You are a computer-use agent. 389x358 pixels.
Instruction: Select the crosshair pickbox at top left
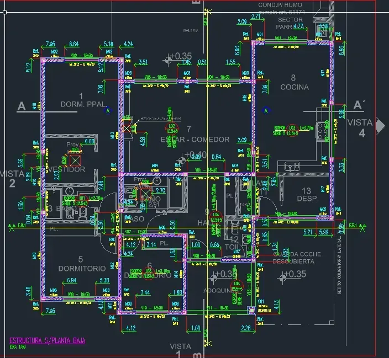coord(4,12)
